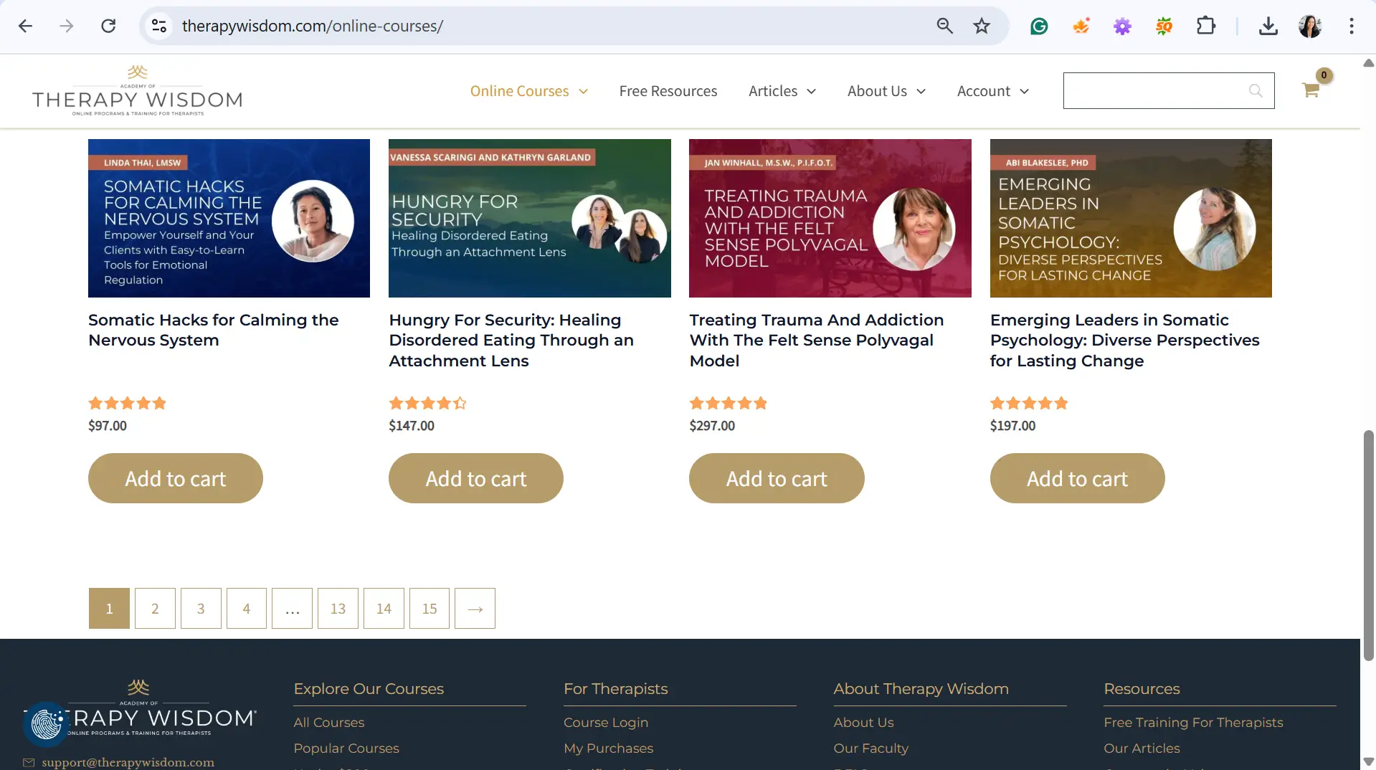Click the shopping cart icon
This screenshot has height=770, width=1376.
[x=1311, y=90]
